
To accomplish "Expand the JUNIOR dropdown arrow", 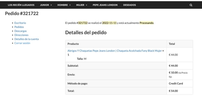I will coord(51,5).
